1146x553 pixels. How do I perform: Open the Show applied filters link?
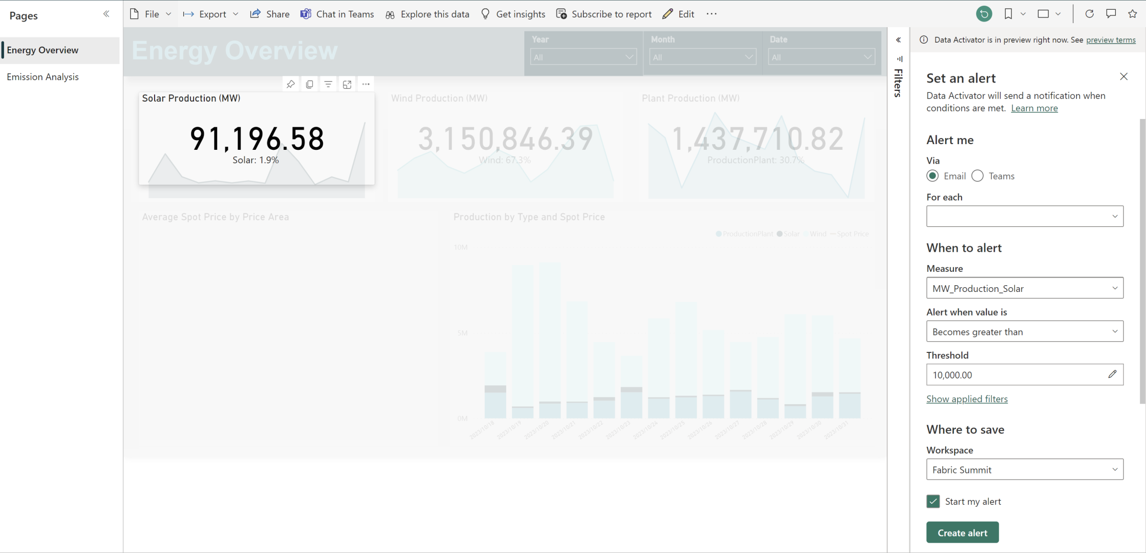pos(967,399)
